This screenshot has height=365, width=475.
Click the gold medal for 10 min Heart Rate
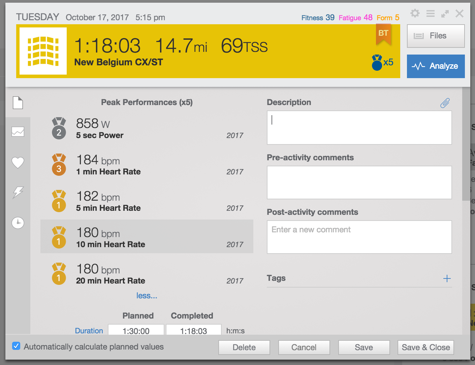(59, 237)
